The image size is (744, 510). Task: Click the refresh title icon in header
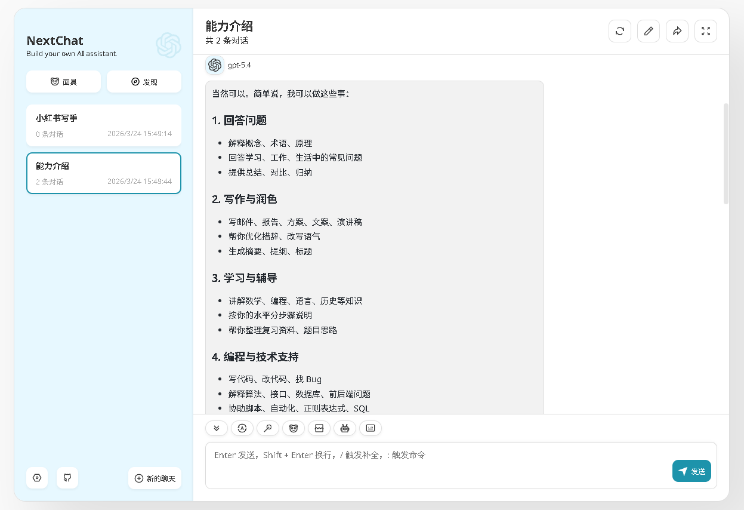[620, 31]
